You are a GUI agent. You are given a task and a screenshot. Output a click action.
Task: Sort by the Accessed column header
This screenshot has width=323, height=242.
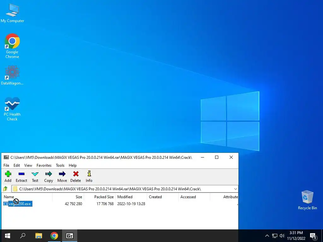pos(194,197)
